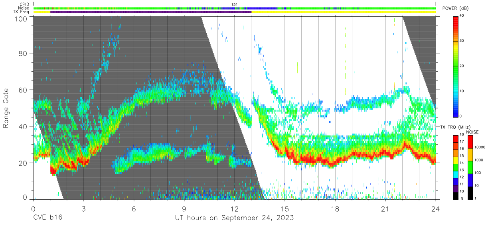Click the purple segment of TX Freq strip
The width and height of the screenshot is (490, 226).
click(151, 12)
